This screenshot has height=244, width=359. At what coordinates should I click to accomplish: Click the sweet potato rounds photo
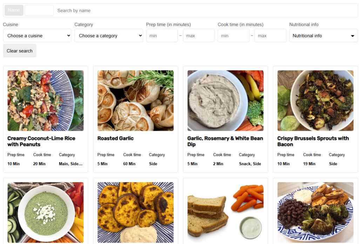135,212
